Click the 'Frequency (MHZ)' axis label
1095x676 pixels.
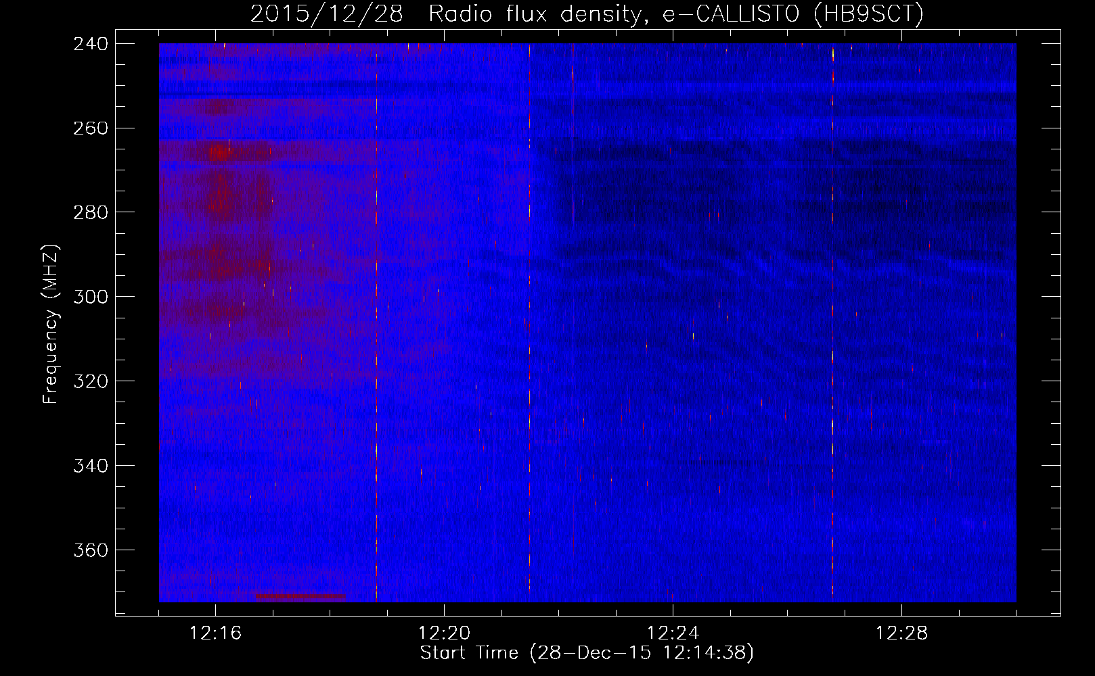(x=51, y=324)
